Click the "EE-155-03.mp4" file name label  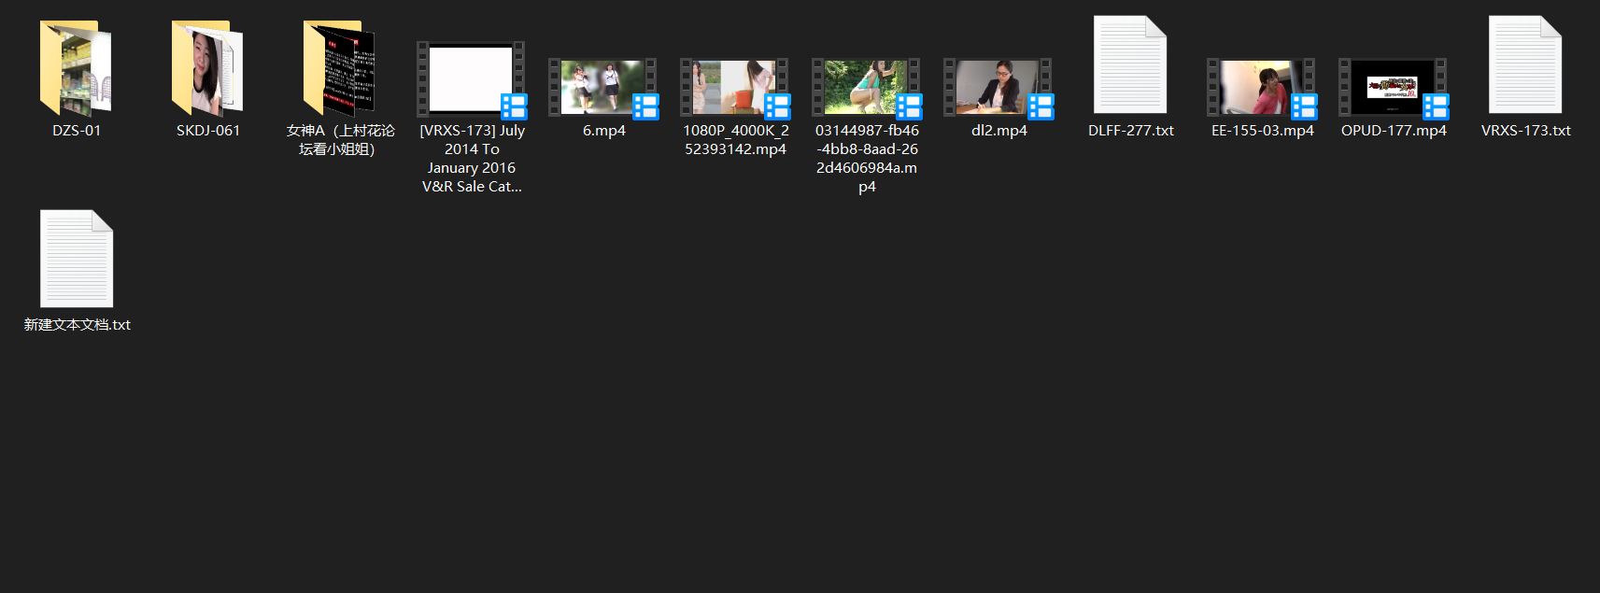[1262, 131]
